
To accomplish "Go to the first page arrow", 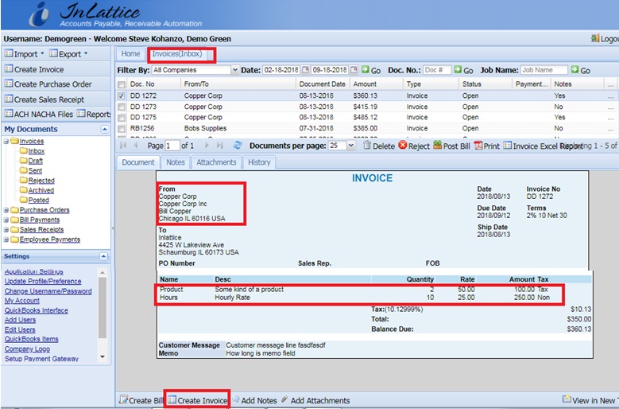I will [x=123, y=146].
